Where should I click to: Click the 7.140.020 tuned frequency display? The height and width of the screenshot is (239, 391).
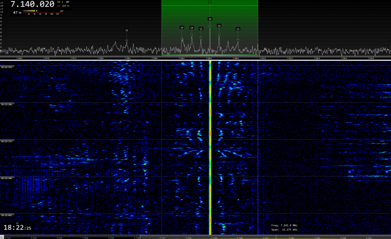tap(32, 4)
